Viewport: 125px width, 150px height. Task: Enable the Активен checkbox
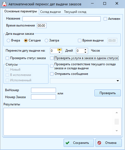[x=105, y=19]
